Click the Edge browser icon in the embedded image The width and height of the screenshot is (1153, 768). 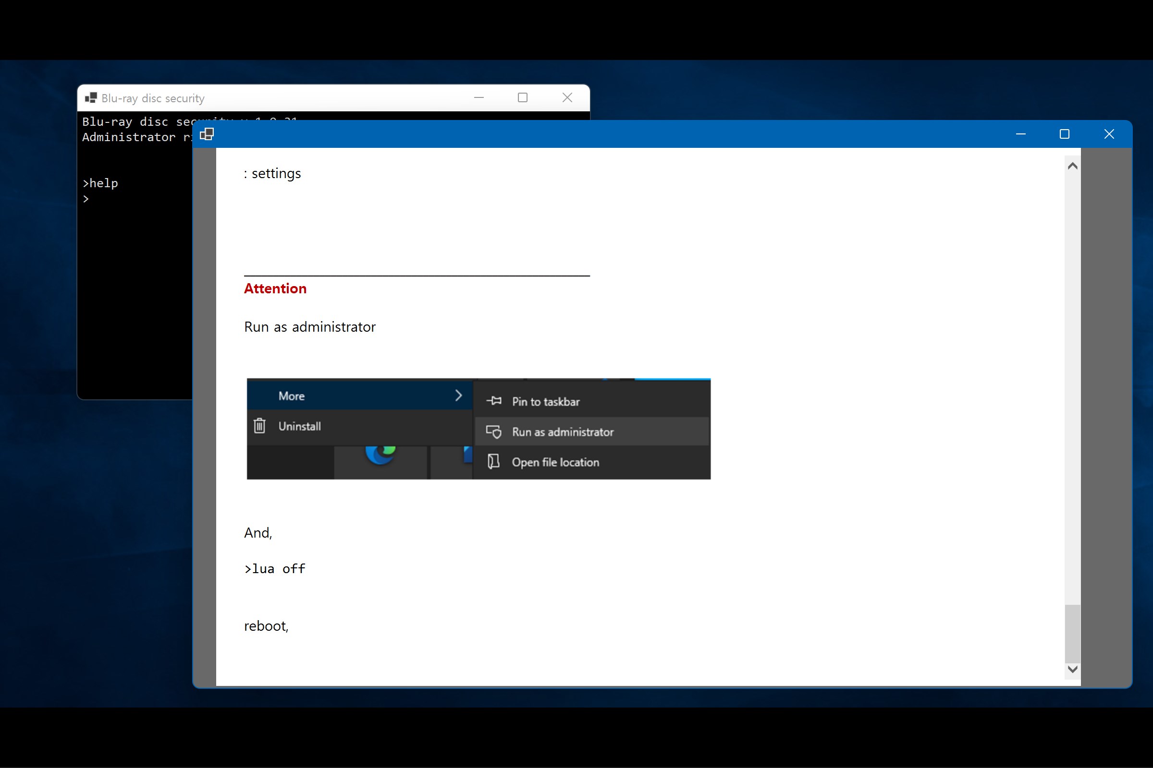pos(380,454)
